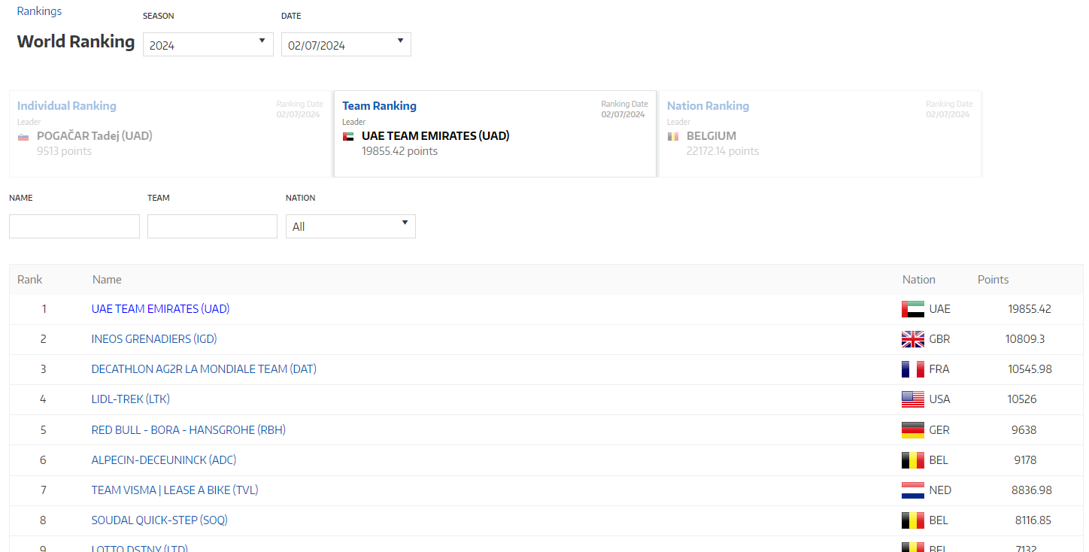Click the points value 9638
Screen dimensions: 1089x552
pyautogui.click(x=1024, y=430)
